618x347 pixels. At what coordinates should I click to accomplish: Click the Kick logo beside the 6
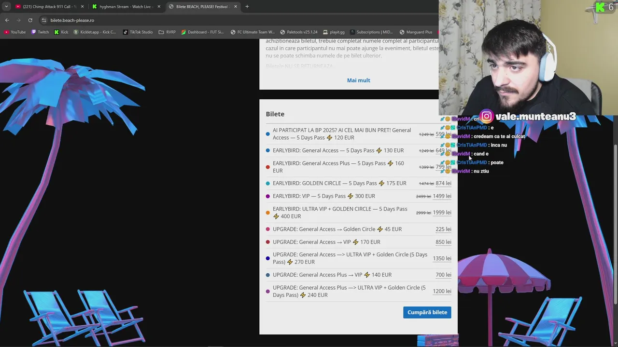point(600,7)
